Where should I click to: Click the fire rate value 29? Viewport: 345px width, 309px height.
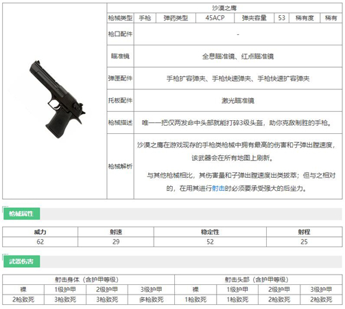click(116, 242)
